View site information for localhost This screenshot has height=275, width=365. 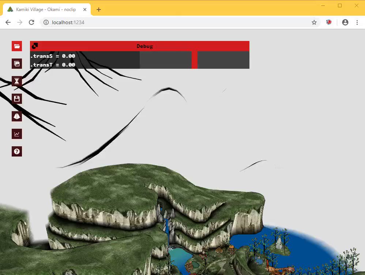point(46,22)
